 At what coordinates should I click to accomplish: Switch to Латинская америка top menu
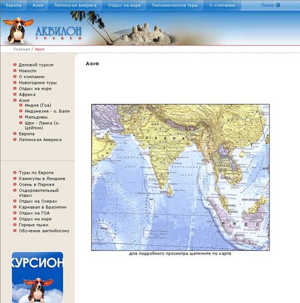click(75, 5)
